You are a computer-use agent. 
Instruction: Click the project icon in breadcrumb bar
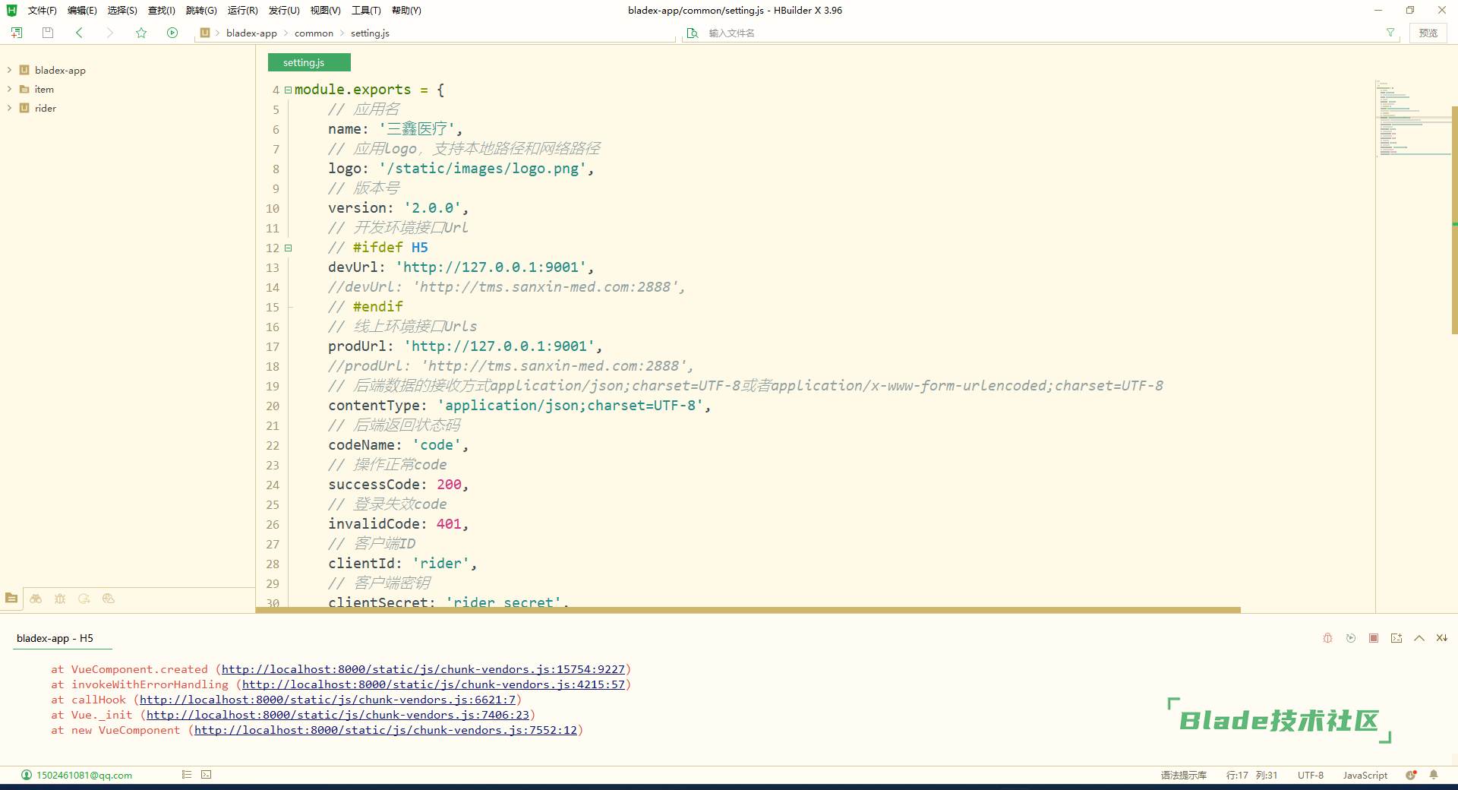point(205,33)
